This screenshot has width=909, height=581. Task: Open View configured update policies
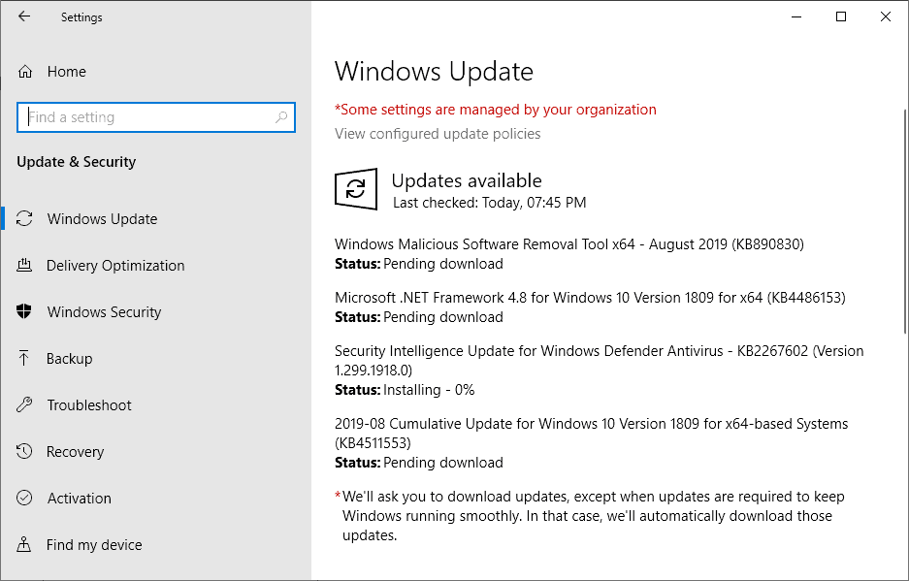438,133
